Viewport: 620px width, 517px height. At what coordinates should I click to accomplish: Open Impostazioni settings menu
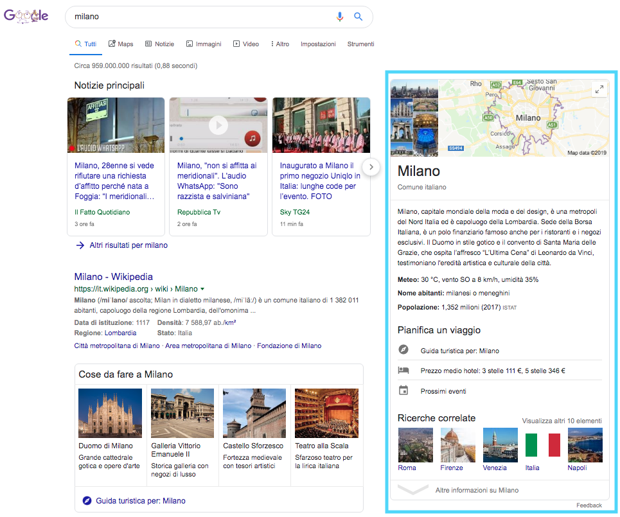(318, 44)
